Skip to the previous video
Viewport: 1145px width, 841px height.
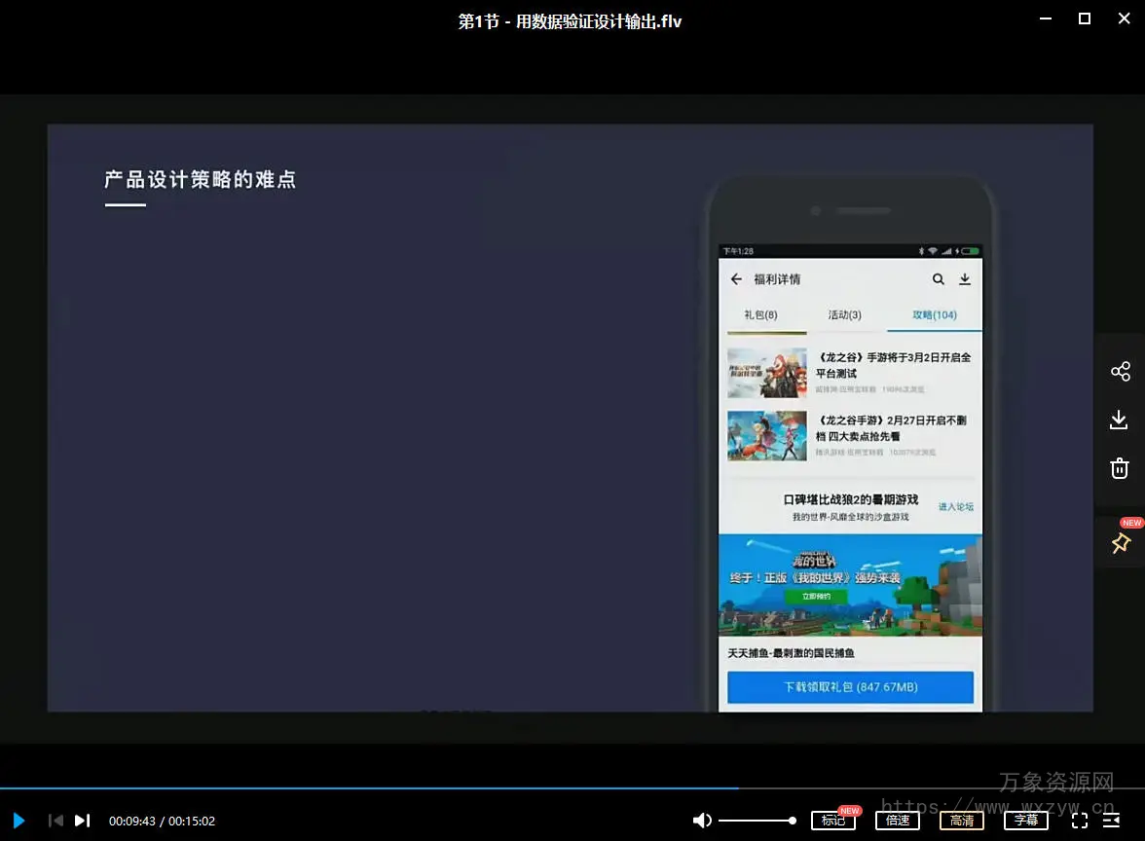tap(55, 821)
